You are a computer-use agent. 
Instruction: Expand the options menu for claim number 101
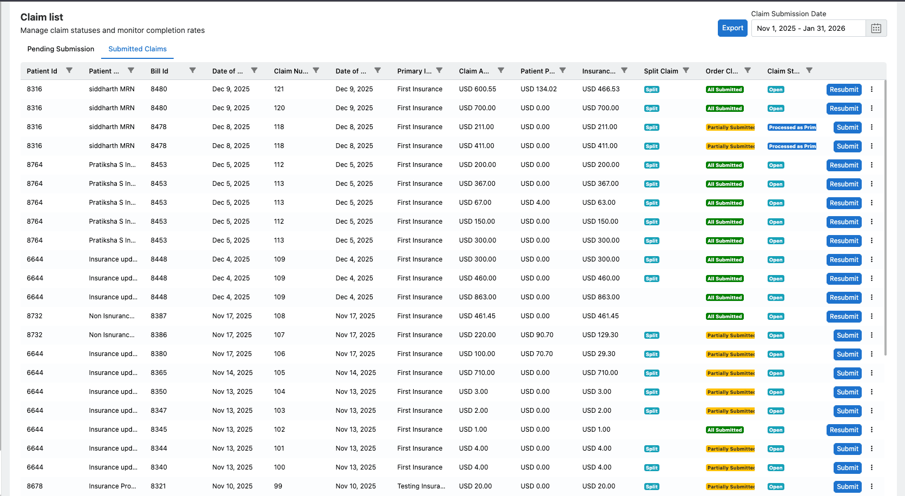[871, 448]
